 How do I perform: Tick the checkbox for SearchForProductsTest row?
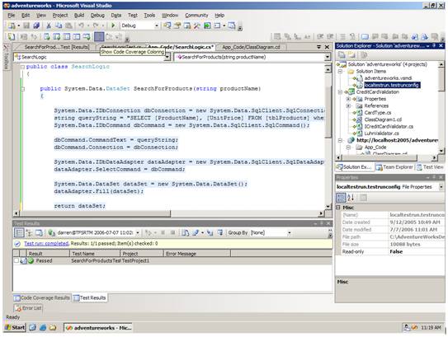pyautogui.click(x=16, y=260)
